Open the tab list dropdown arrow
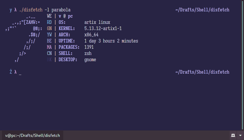 (x=240, y=135)
